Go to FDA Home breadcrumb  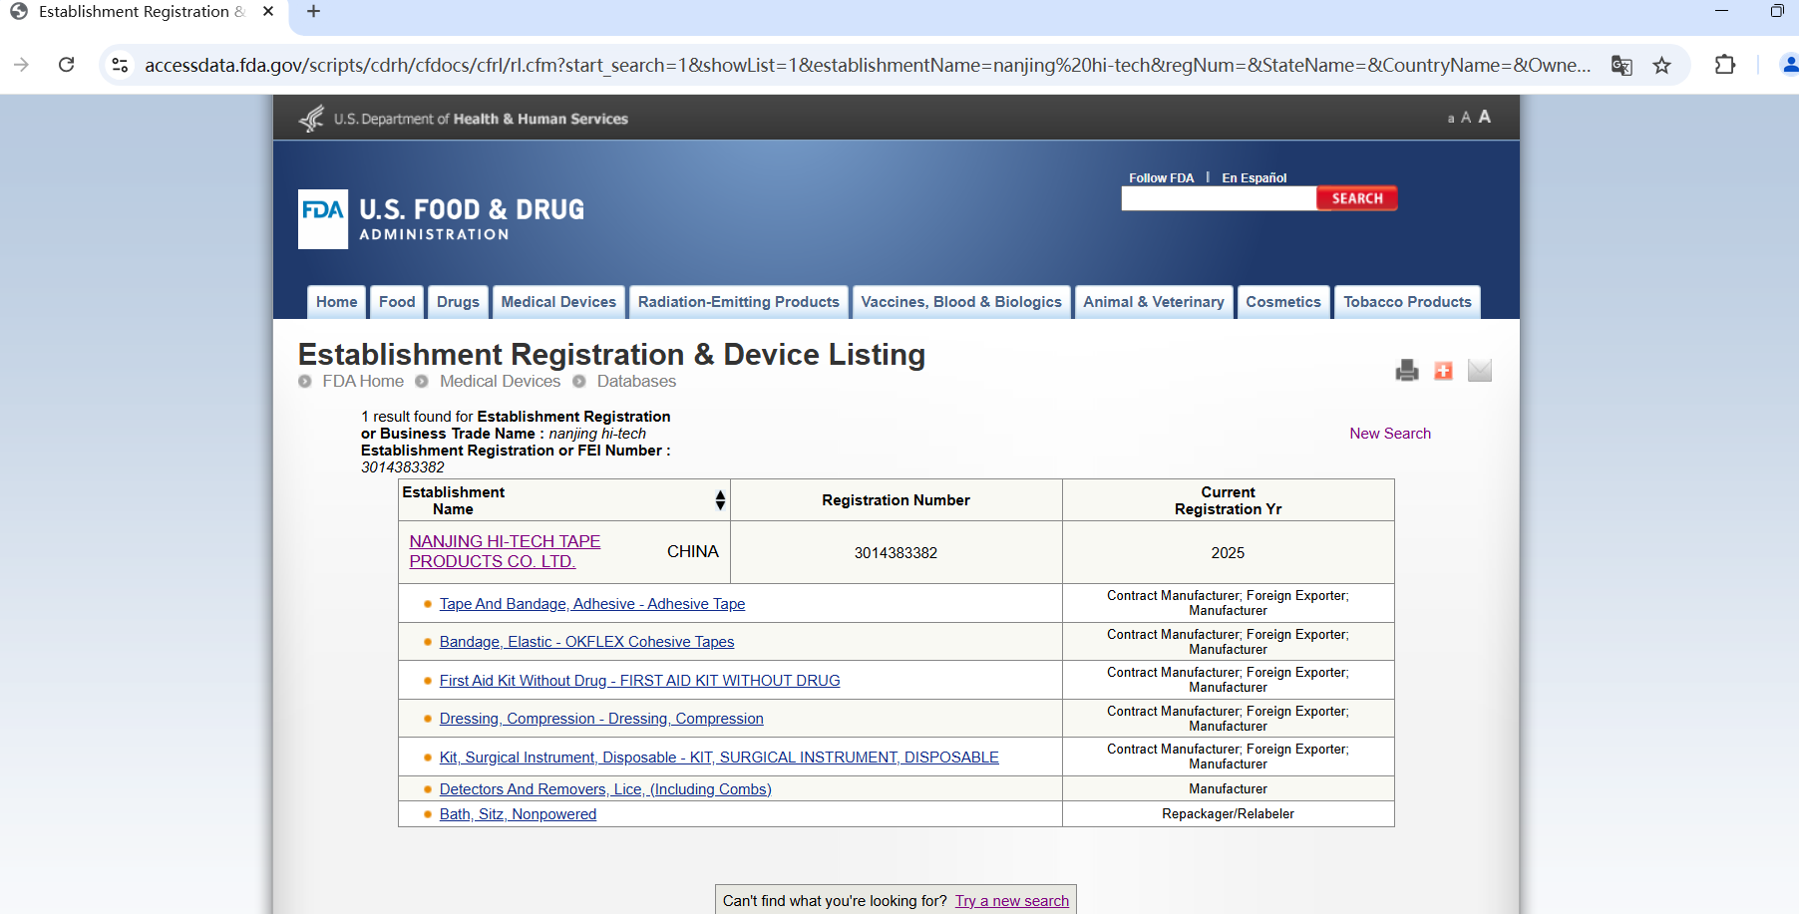coord(363,382)
